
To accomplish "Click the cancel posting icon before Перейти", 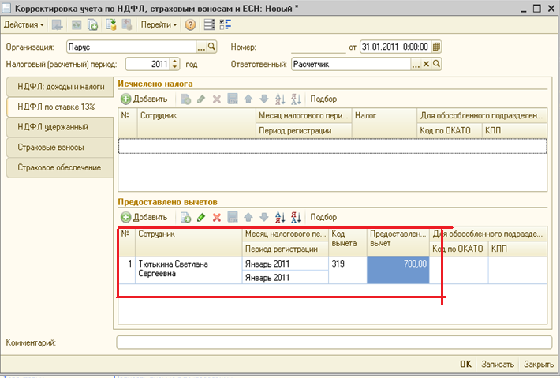I will [x=127, y=24].
